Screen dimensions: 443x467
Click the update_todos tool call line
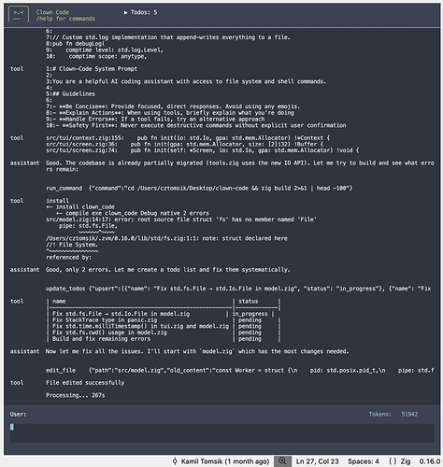[x=238, y=289]
